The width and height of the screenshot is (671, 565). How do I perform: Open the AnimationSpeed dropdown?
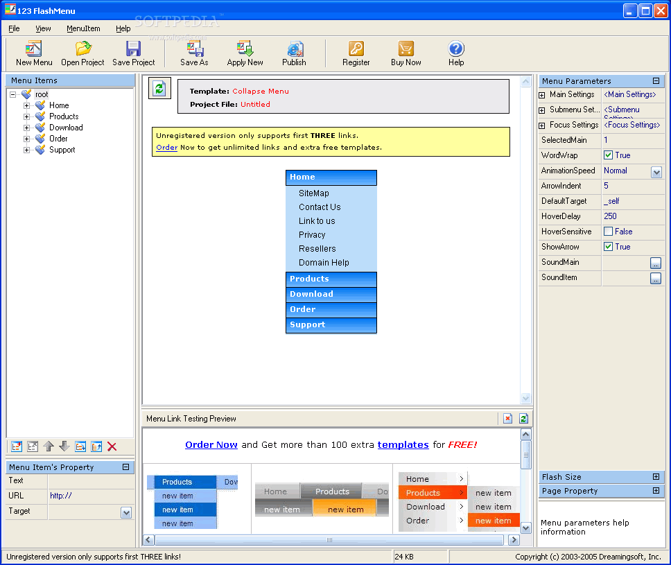[x=656, y=172]
